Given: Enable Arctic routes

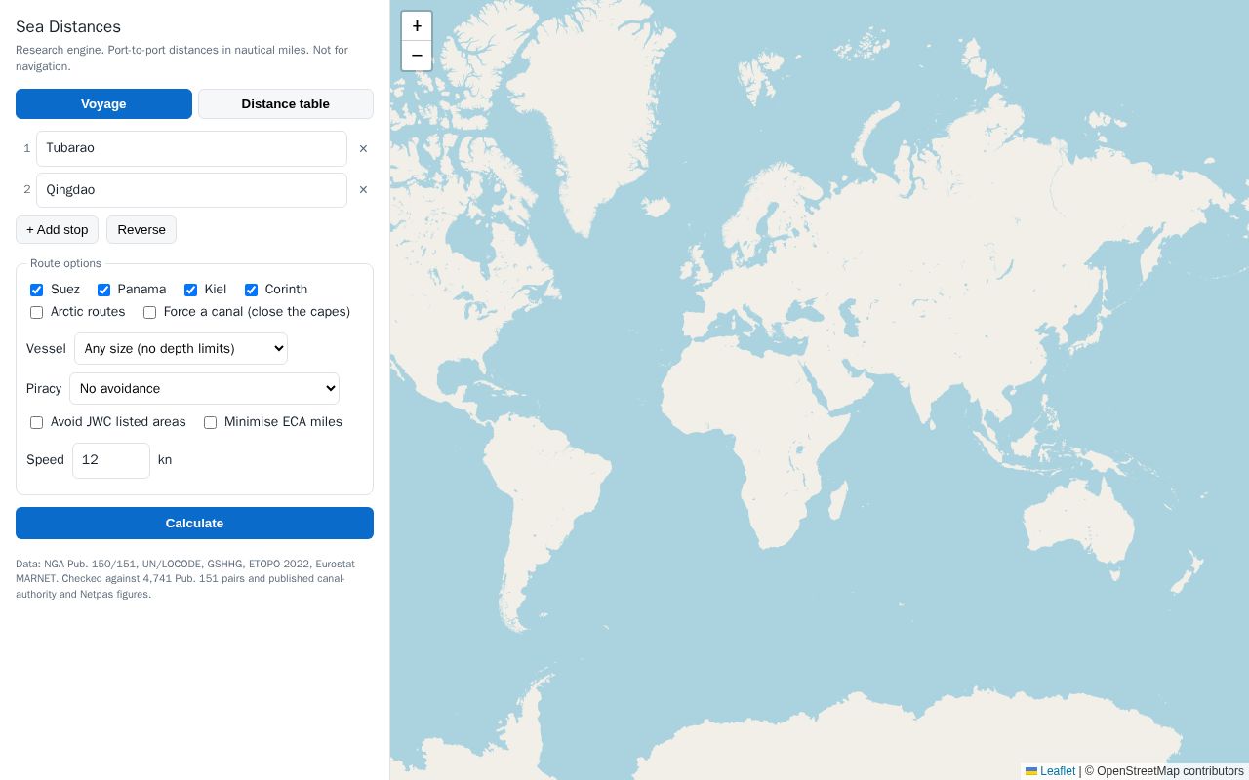Looking at the screenshot, I should click(36, 312).
